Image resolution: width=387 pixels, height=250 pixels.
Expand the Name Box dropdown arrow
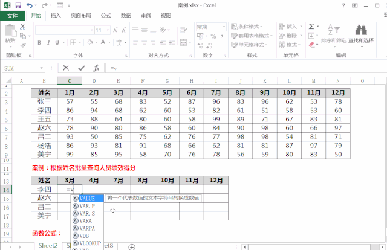(42, 68)
